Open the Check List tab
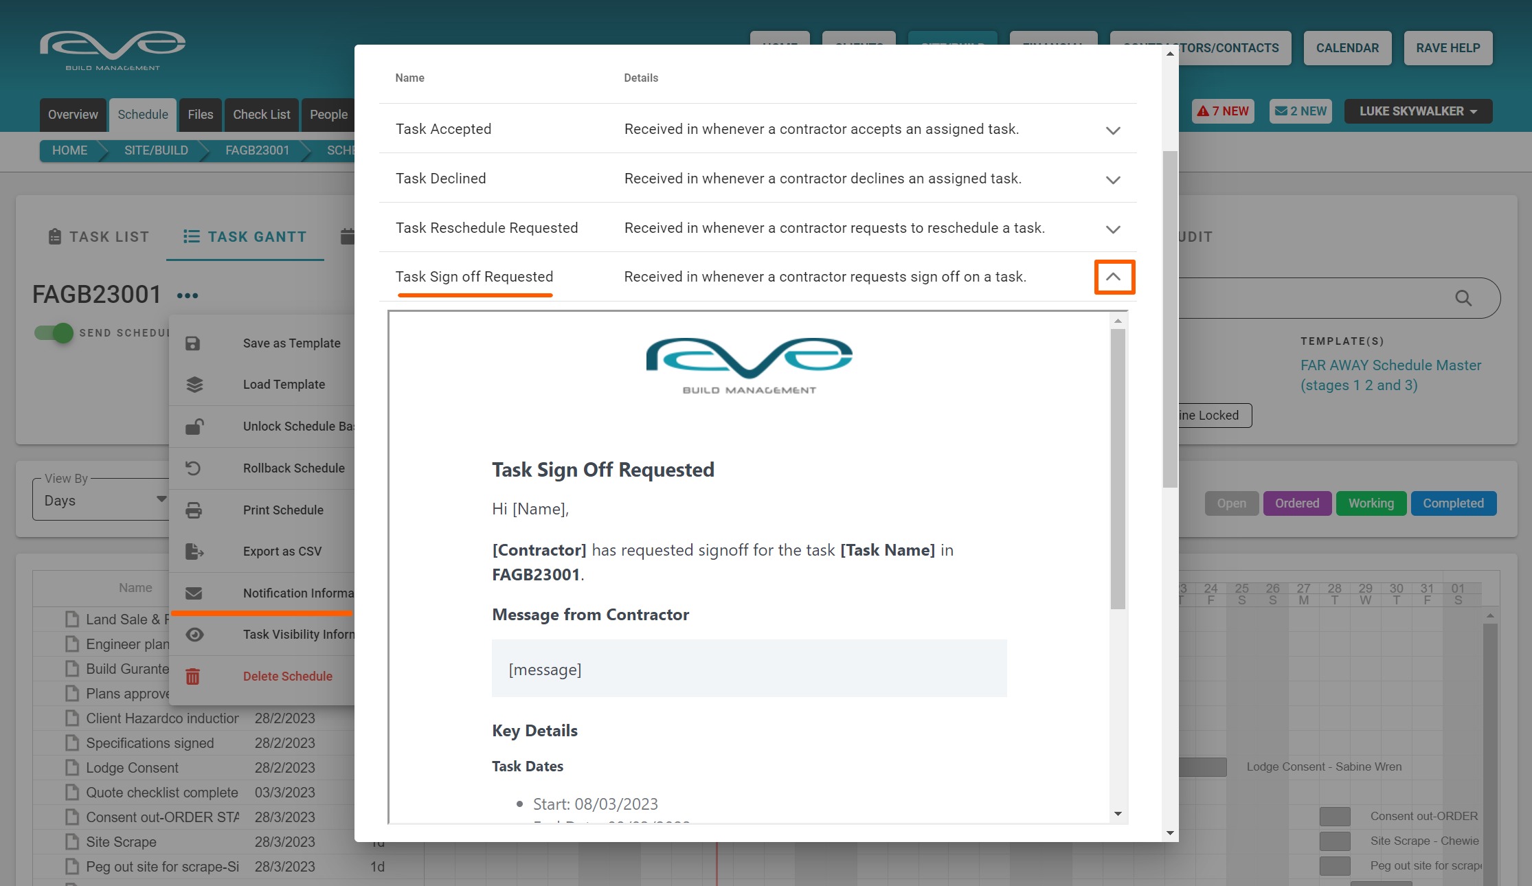This screenshot has height=886, width=1532. (261, 115)
